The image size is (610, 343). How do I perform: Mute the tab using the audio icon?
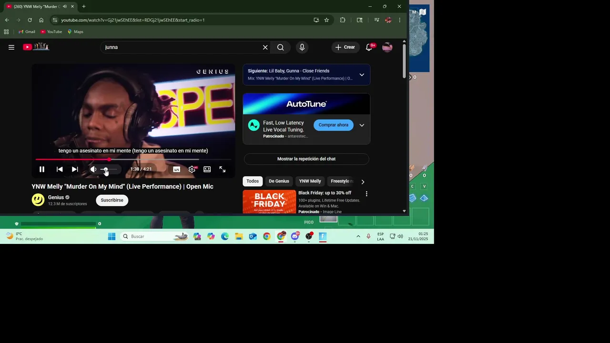[64, 7]
